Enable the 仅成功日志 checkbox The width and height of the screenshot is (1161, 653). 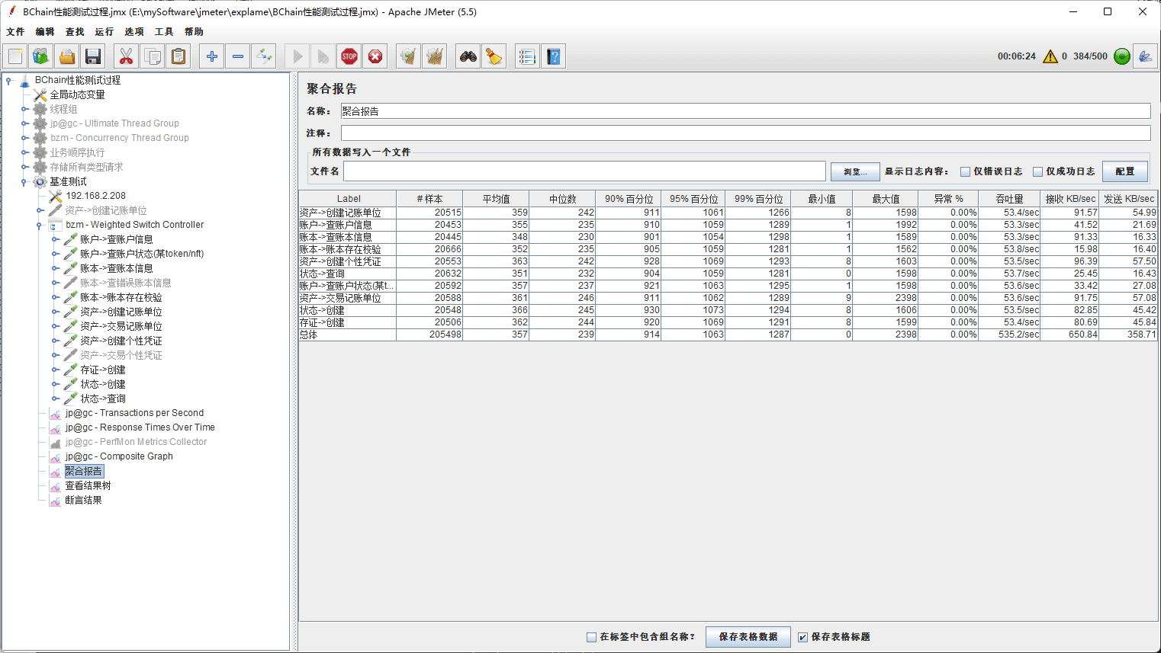pyautogui.click(x=1037, y=171)
